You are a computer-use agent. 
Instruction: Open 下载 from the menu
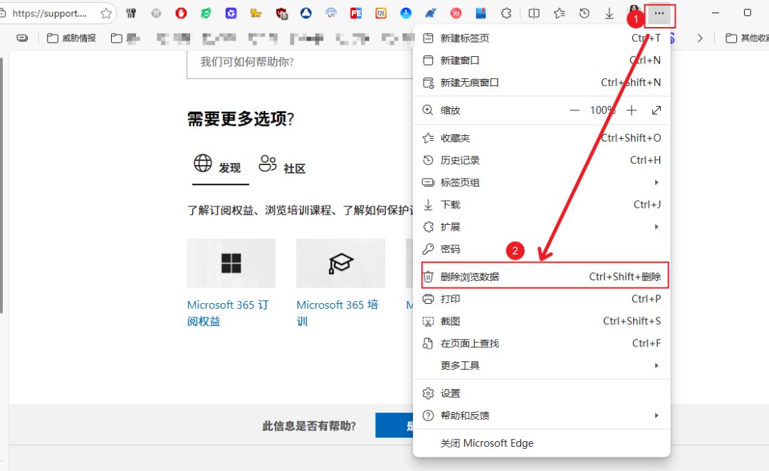pyautogui.click(x=541, y=204)
